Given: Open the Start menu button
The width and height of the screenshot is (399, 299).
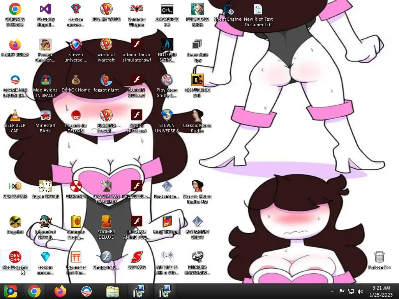Looking at the screenshot, I should click(11, 291).
